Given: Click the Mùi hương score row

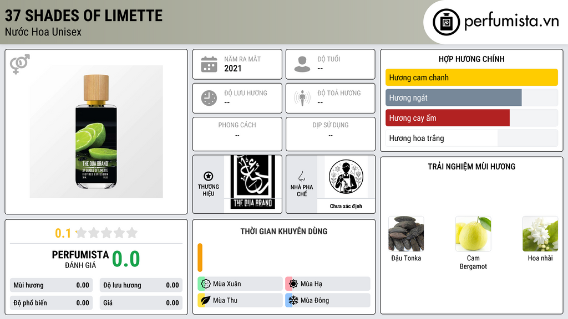Looking at the screenshot, I should click(x=51, y=285).
